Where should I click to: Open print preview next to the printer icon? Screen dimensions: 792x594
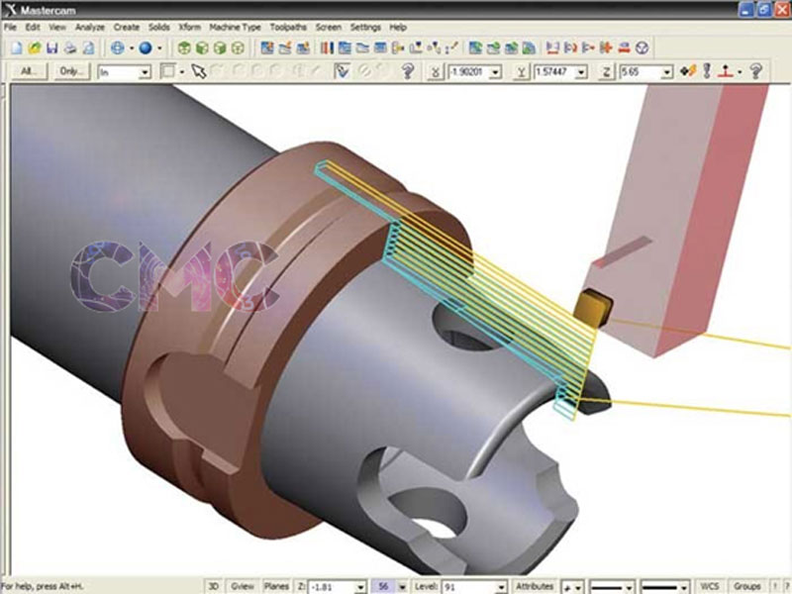[88, 48]
